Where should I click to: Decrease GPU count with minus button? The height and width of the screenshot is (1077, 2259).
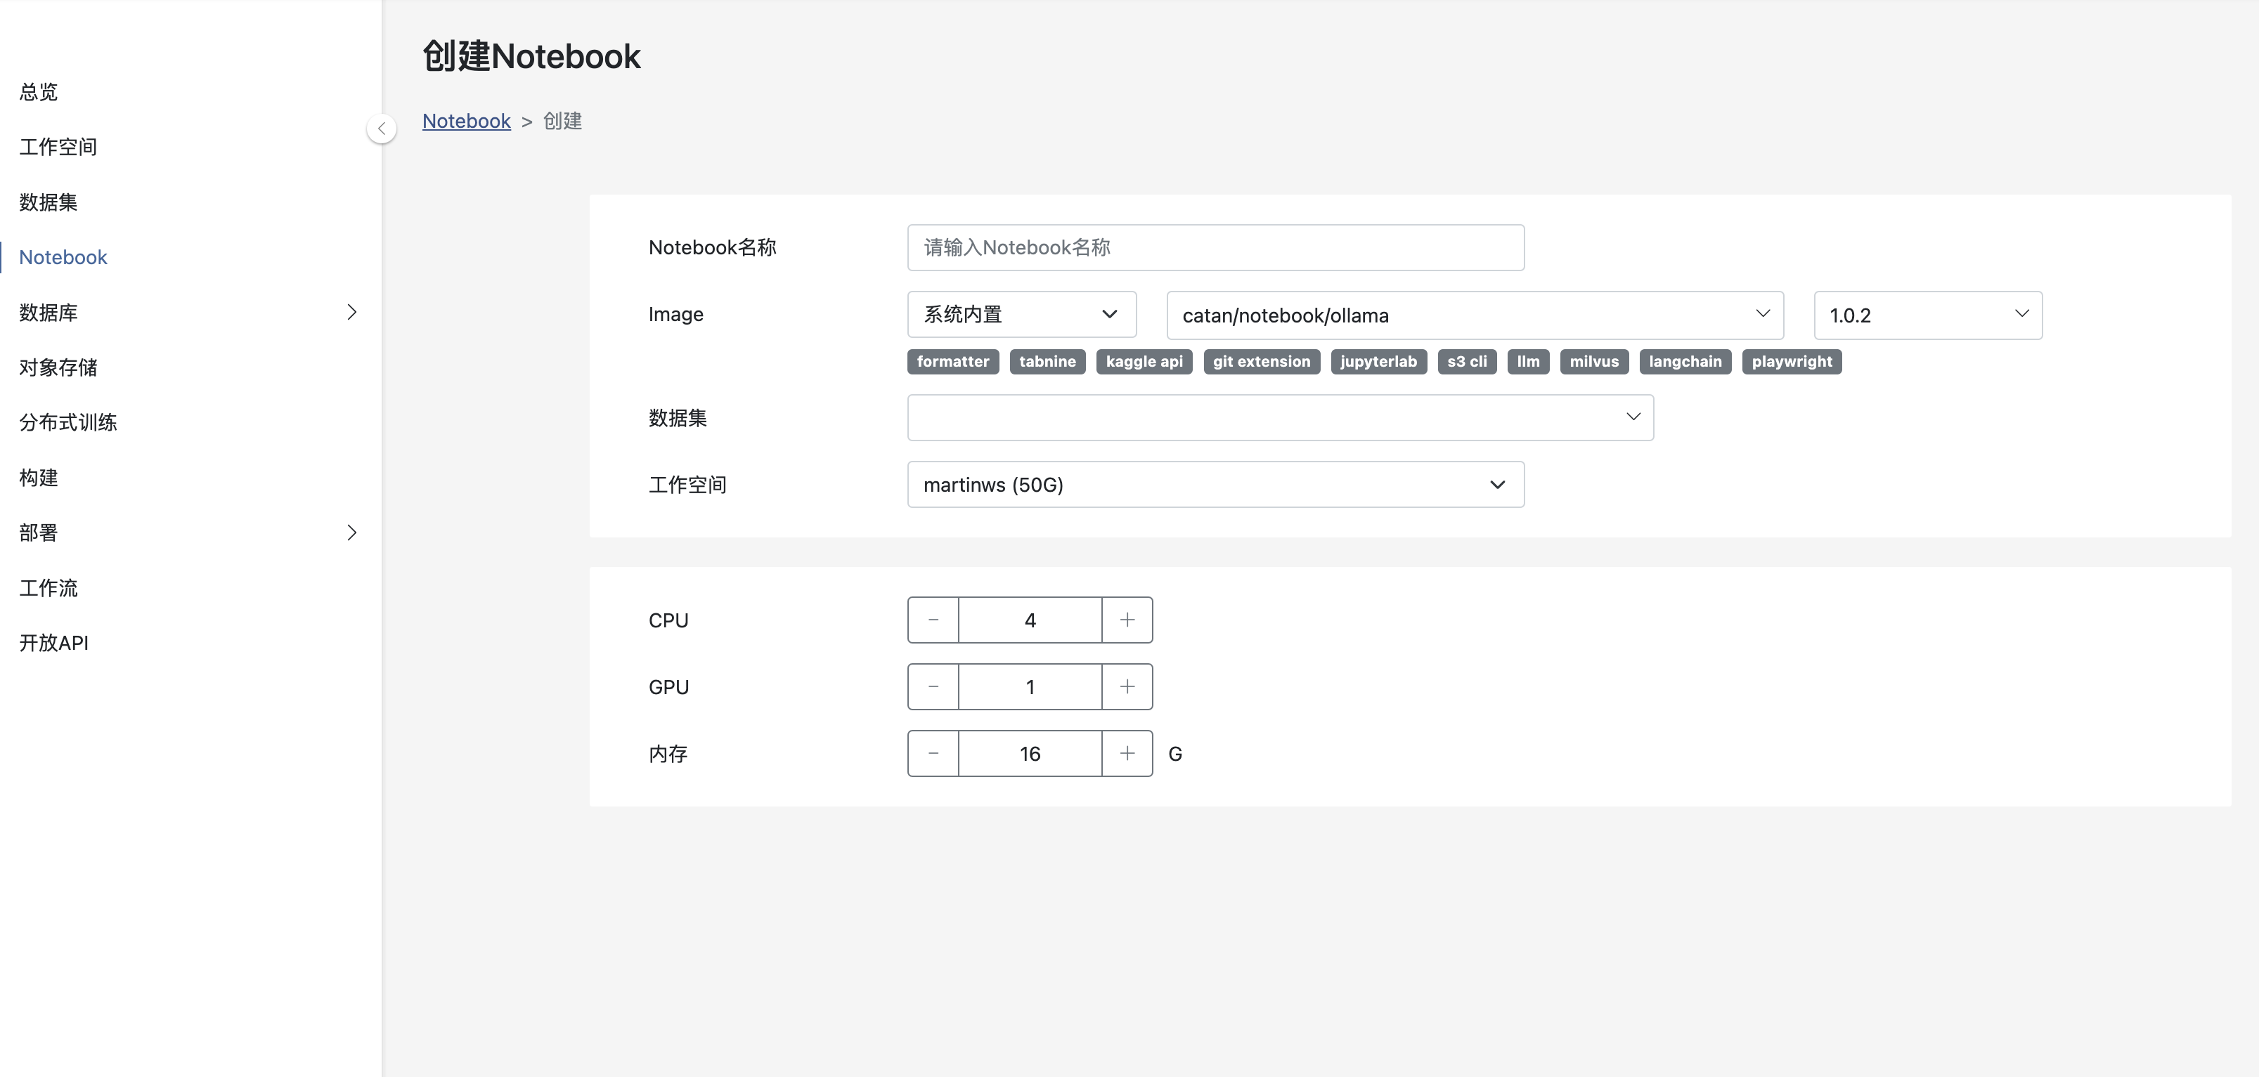933,687
